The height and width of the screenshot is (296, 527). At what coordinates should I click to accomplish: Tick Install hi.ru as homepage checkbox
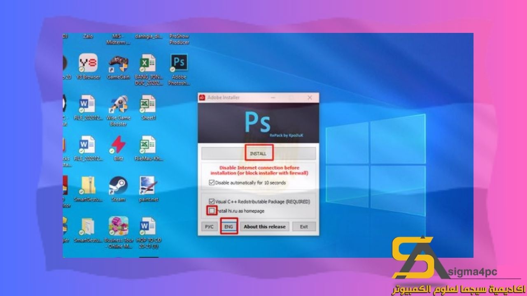(212, 211)
